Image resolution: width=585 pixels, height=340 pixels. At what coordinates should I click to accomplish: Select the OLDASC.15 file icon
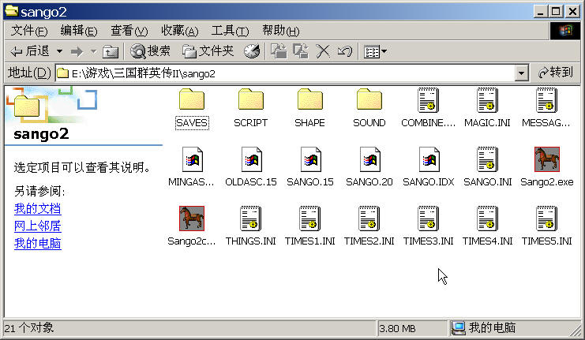pyautogui.click(x=252, y=159)
